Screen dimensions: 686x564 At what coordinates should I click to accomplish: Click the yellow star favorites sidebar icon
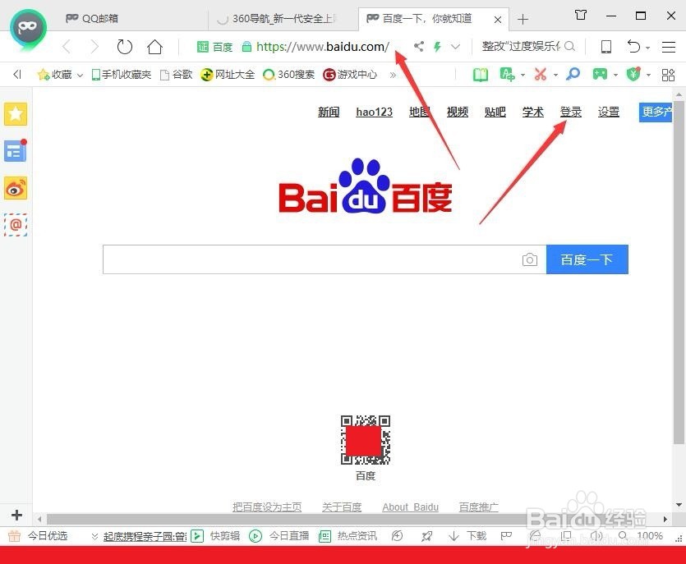pos(16,114)
